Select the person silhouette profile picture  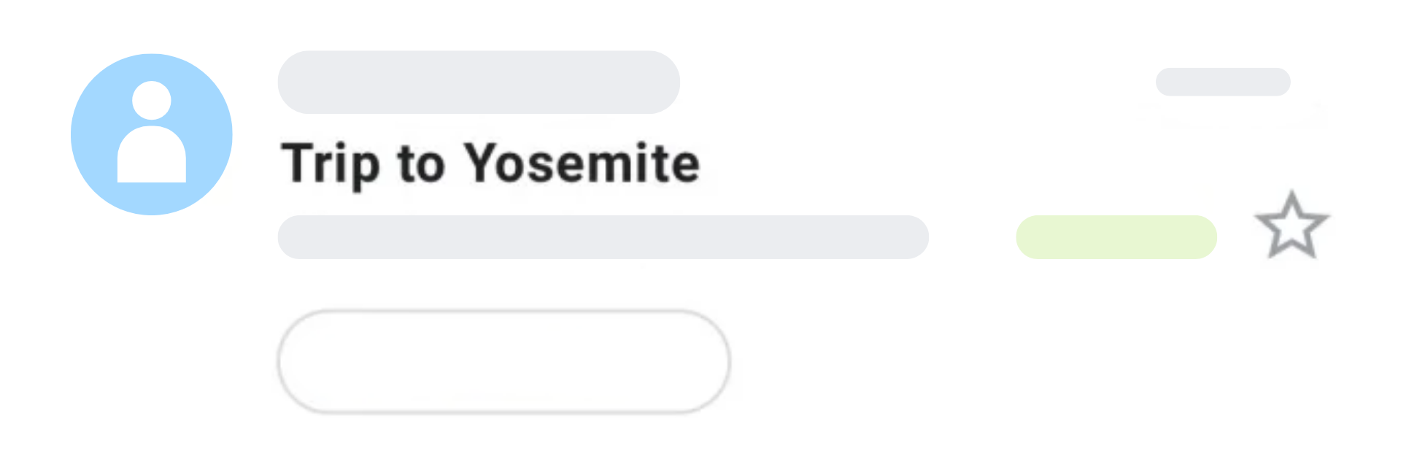pos(152,134)
